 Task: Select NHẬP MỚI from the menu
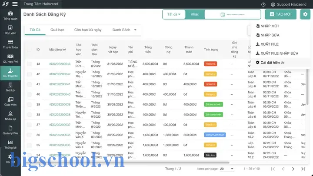(267, 26)
